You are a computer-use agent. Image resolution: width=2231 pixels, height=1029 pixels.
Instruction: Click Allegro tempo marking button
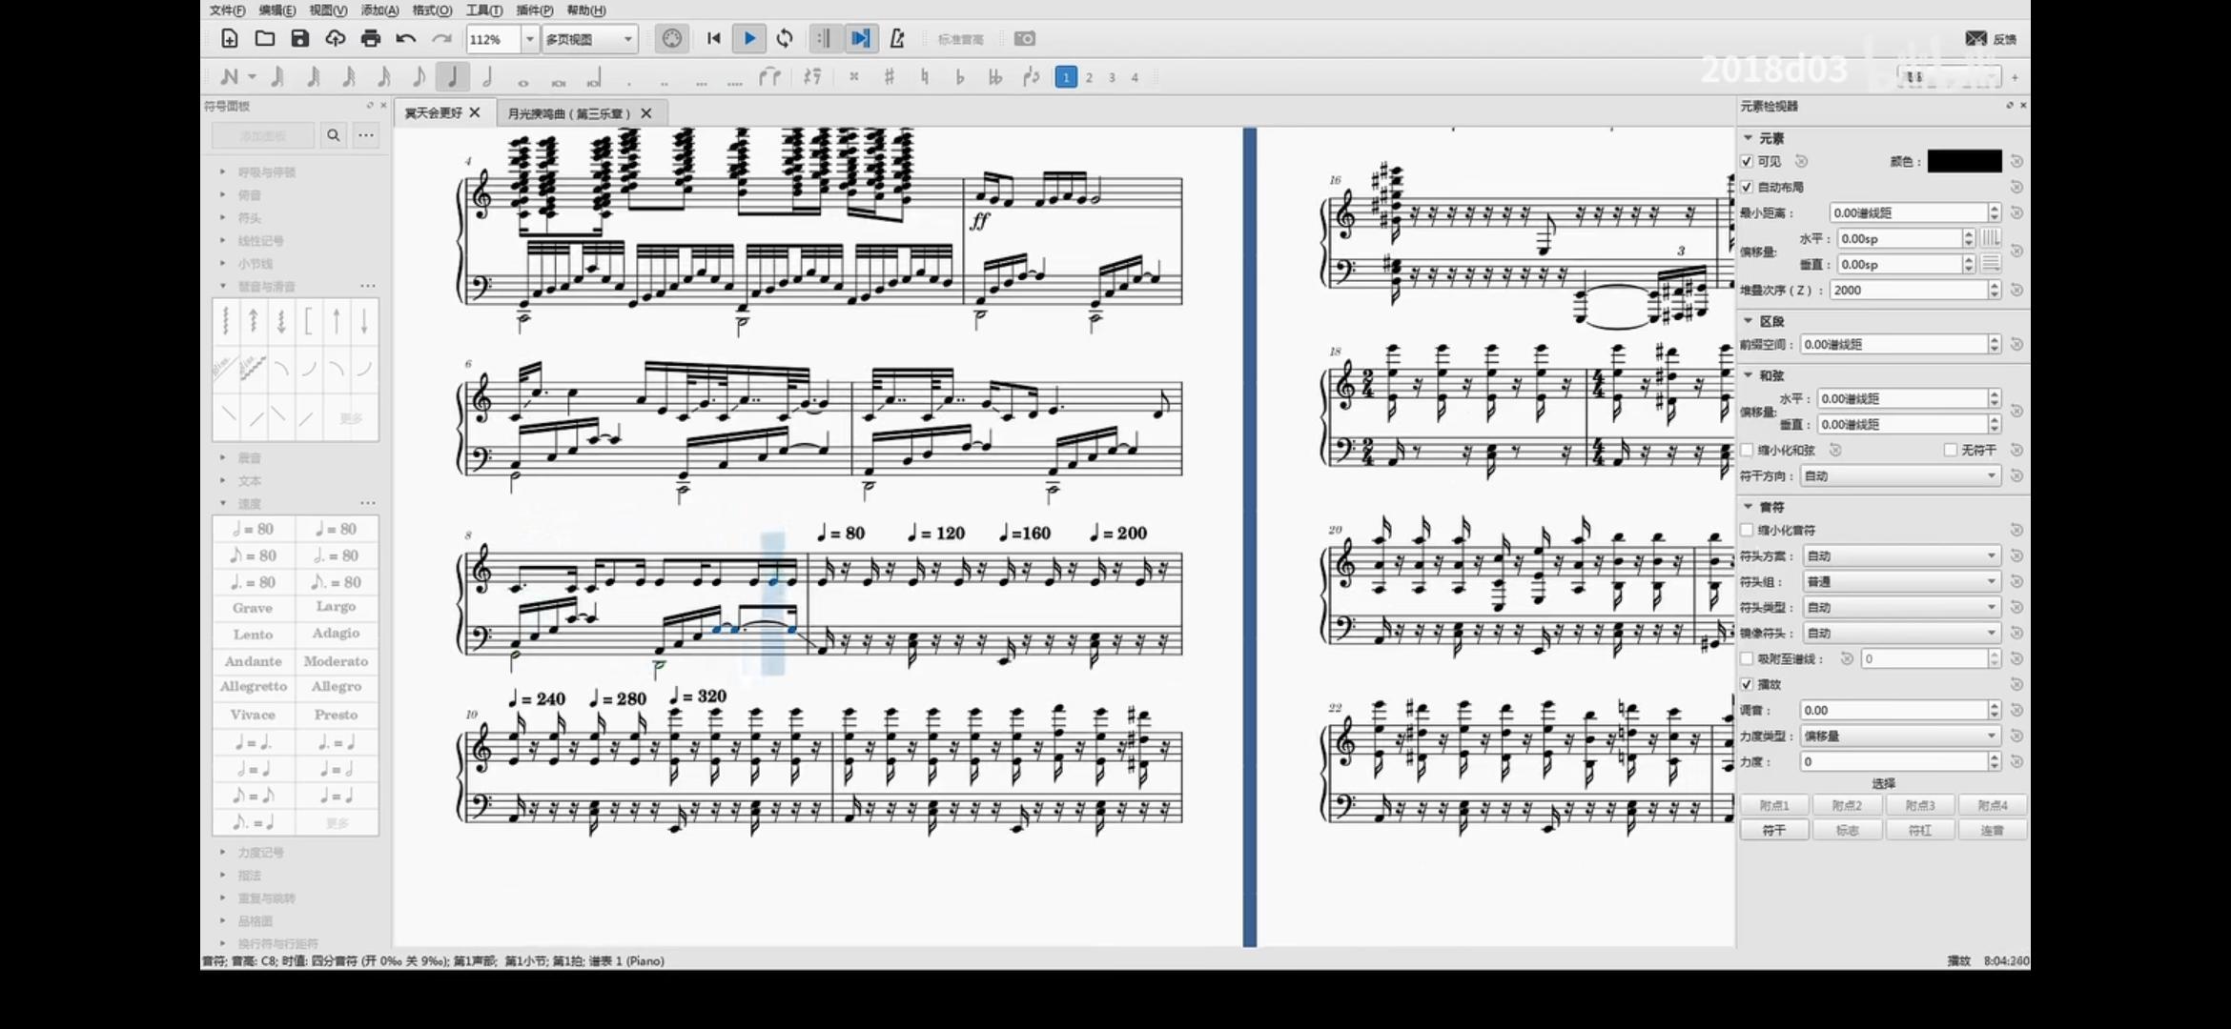coord(336,686)
